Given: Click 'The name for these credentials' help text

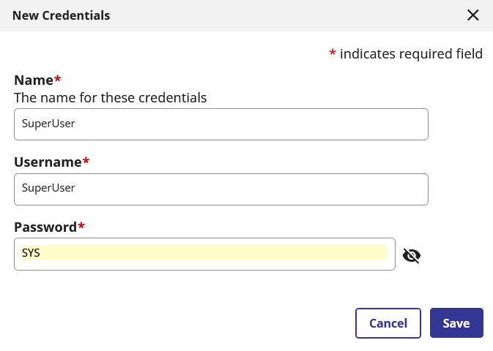Looking at the screenshot, I should pyautogui.click(x=111, y=97).
